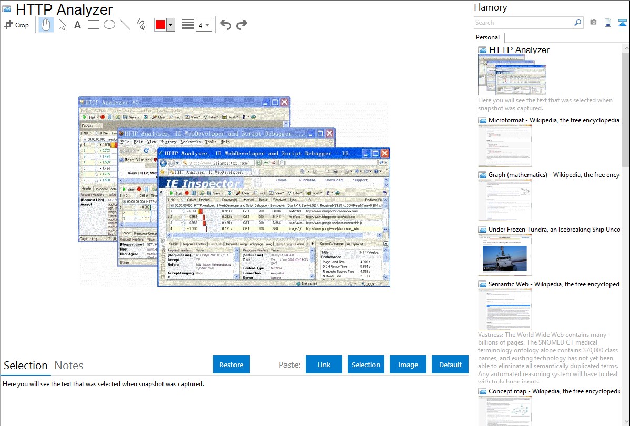
Task: Click the blue collapse panel icon
Action: click(x=622, y=23)
